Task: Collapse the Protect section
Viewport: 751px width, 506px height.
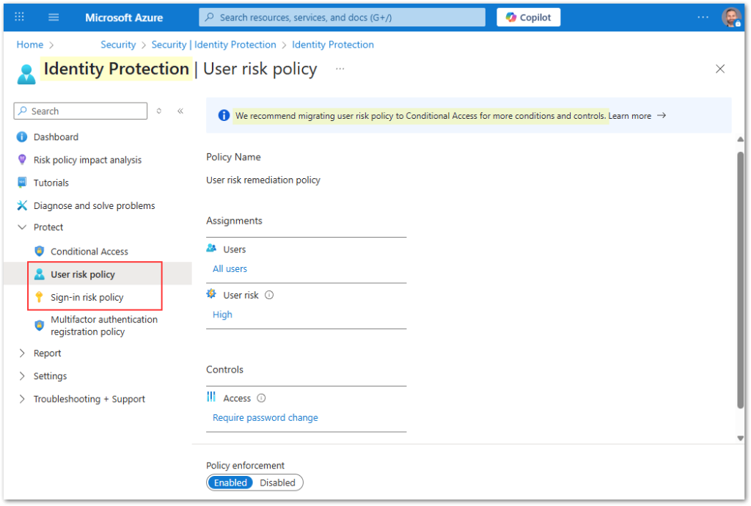Action: click(x=22, y=227)
